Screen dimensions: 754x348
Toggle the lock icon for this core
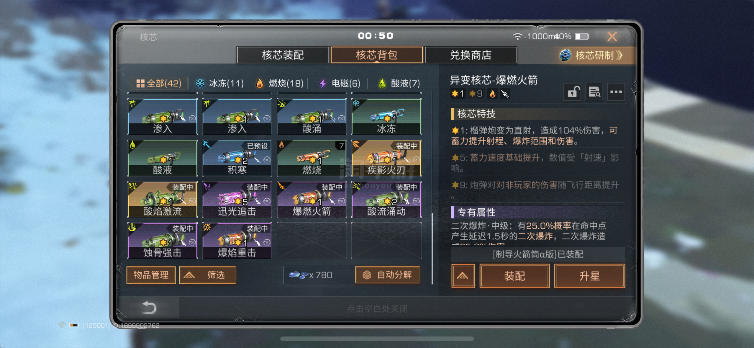(572, 92)
